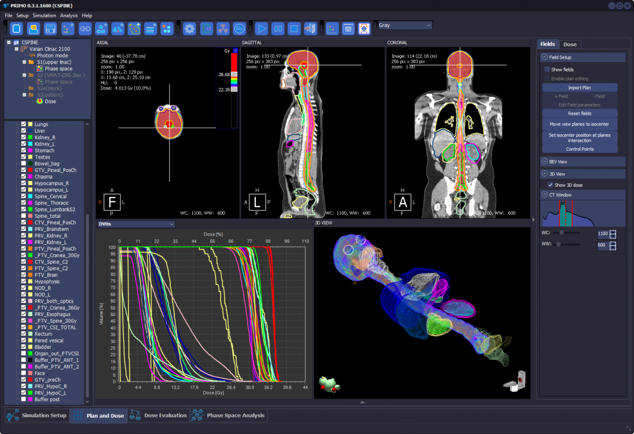Open the File menu
Screen dimensions: 634x434
click(x=8, y=15)
